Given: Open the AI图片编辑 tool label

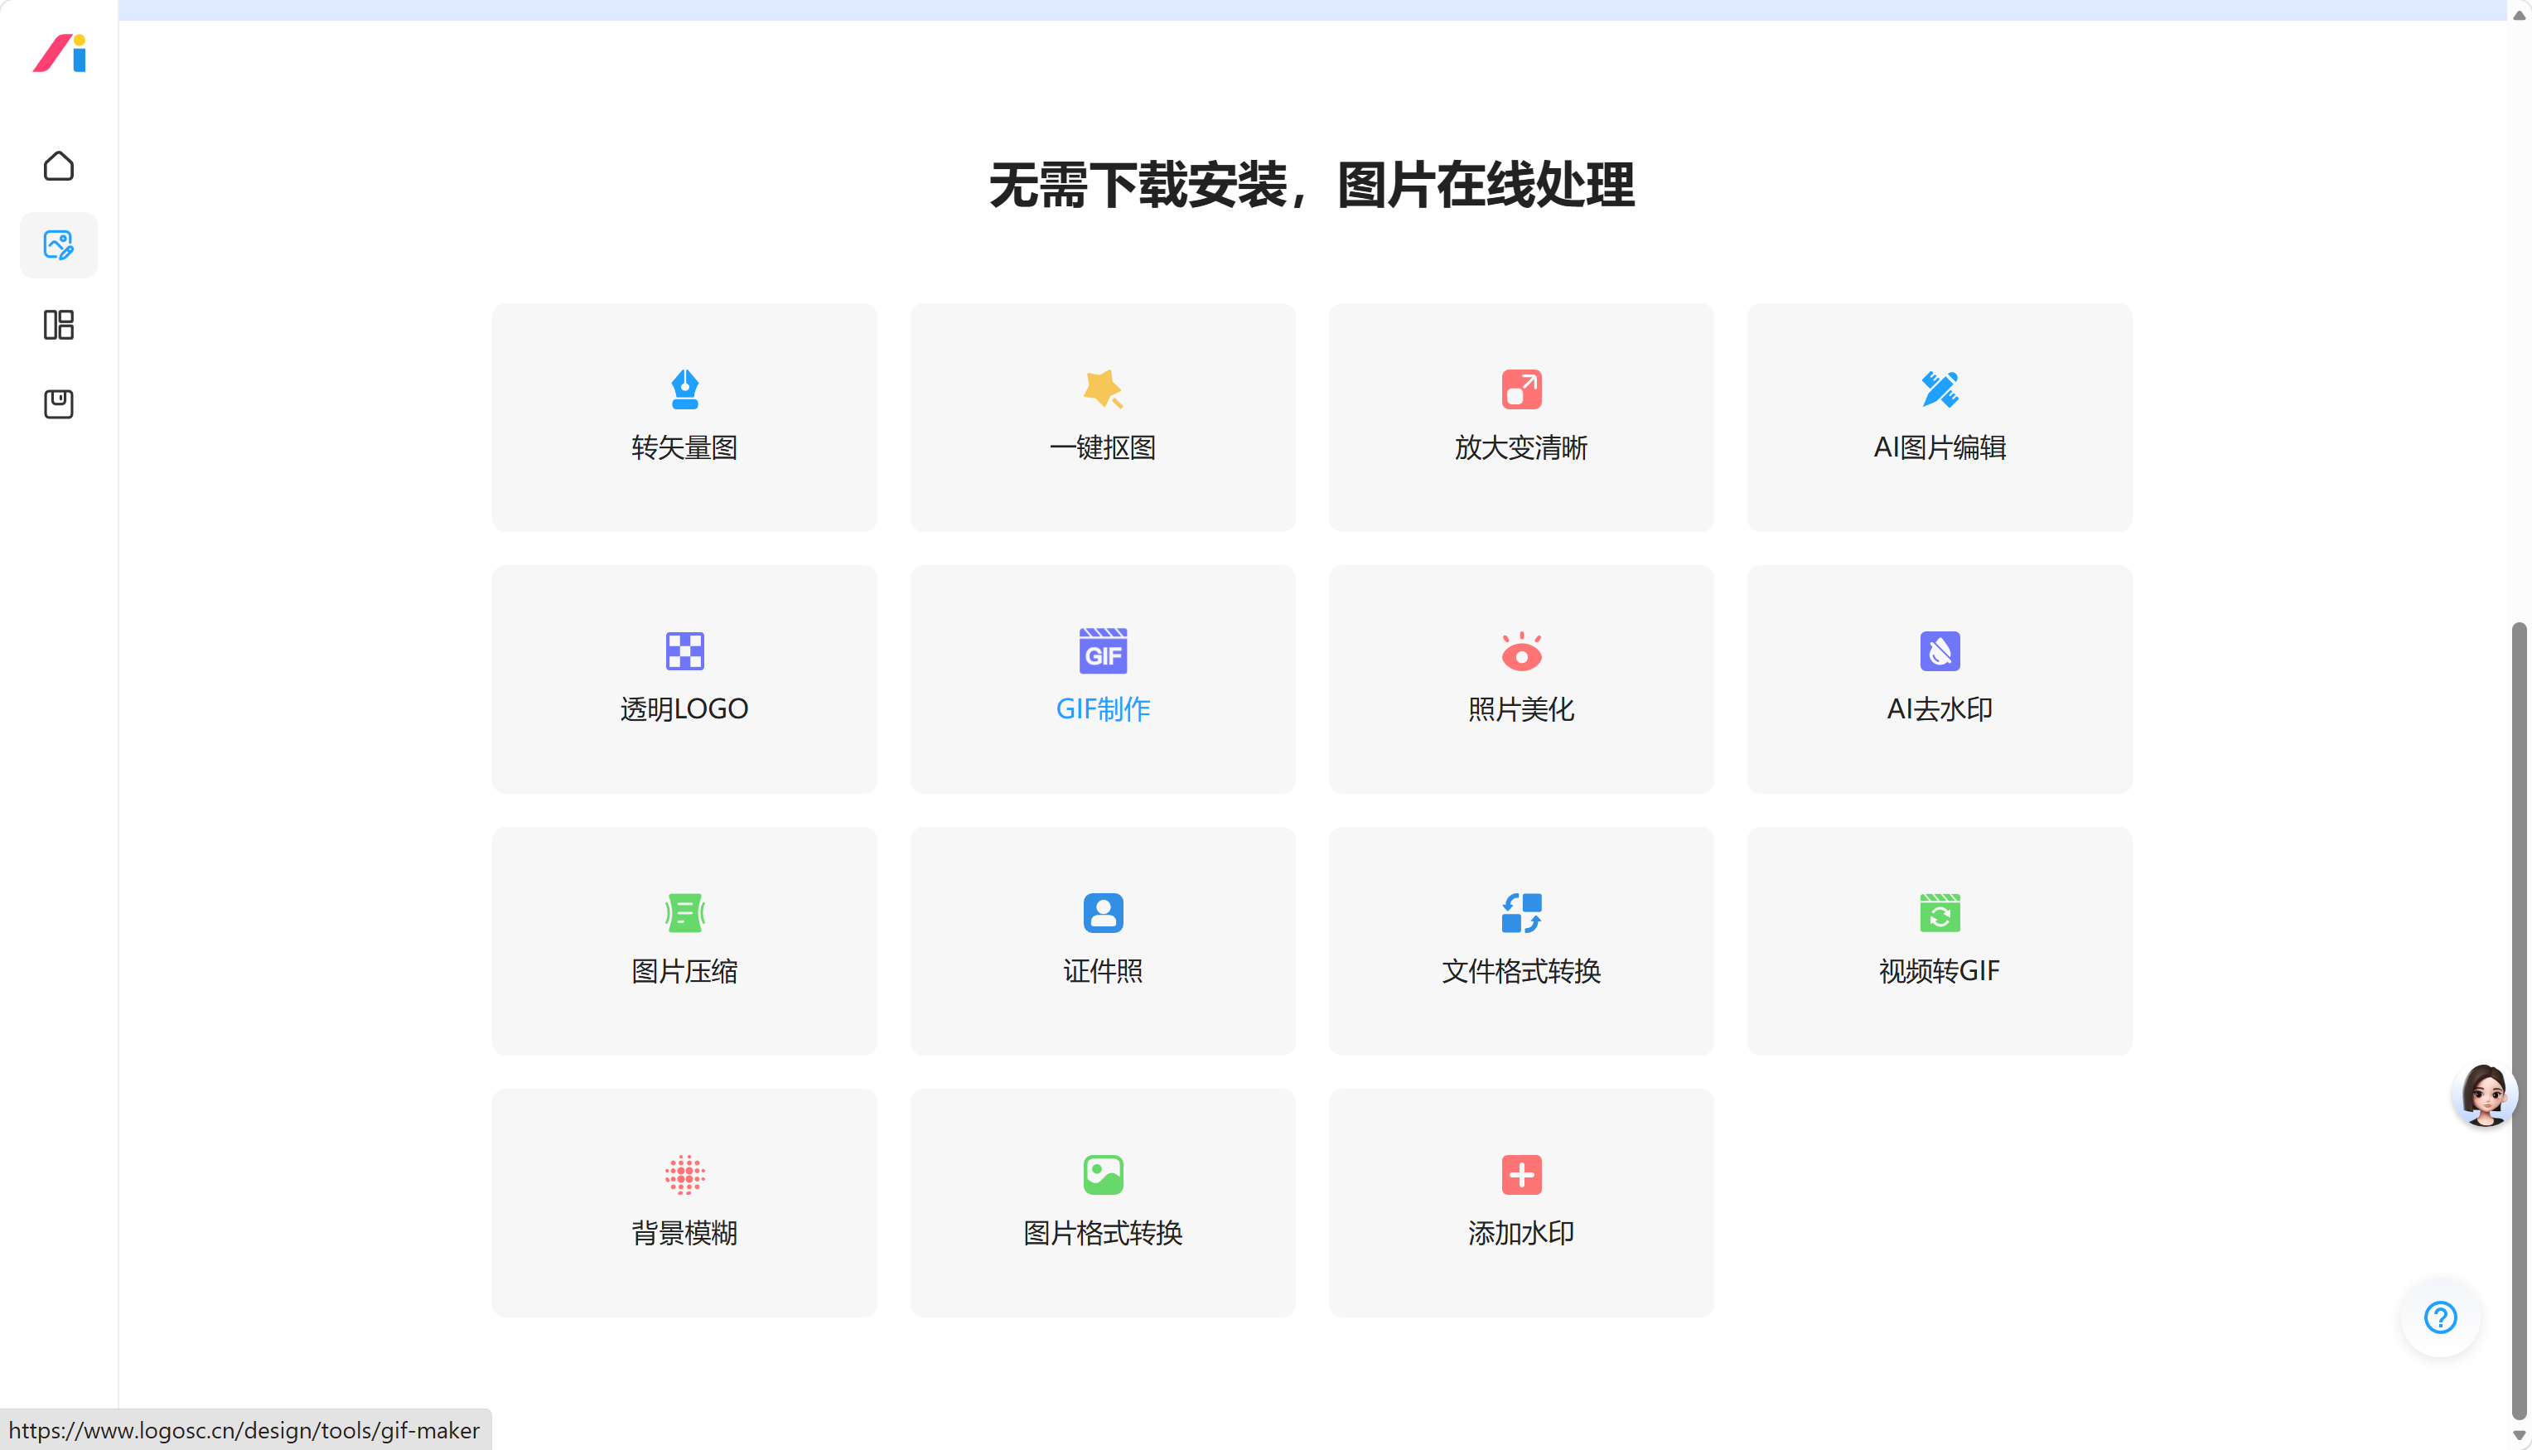Looking at the screenshot, I should (x=1940, y=447).
